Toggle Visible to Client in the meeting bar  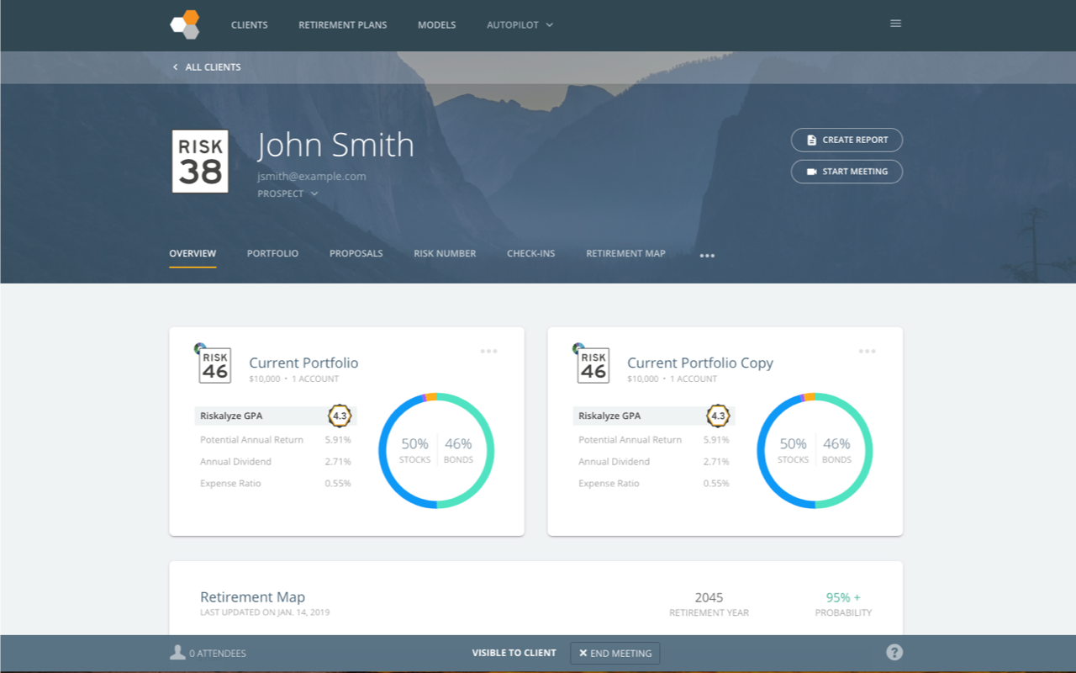click(514, 652)
